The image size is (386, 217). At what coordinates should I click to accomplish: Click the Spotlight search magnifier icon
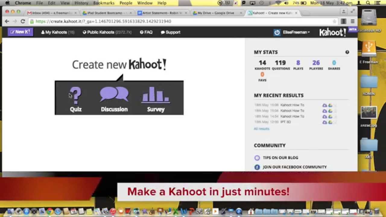click(x=368, y=3)
